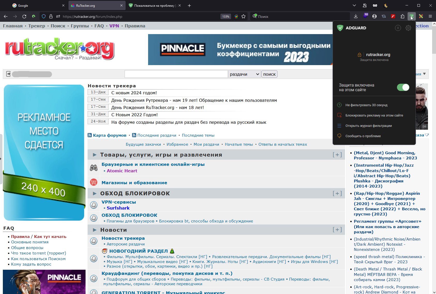
Task: Choose Блокировать рекламу на этом сайте
Action: click(x=374, y=115)
